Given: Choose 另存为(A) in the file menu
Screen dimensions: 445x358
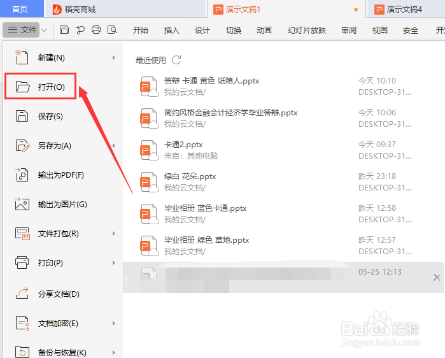Looking at the screenshot, I should pyautogui.click(x=63, y=146).
